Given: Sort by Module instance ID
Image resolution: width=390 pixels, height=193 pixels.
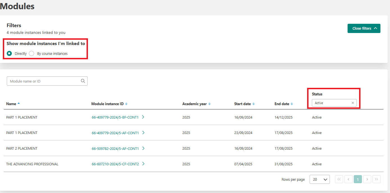Looking at the screenshot, I should (x=126, y=104).
